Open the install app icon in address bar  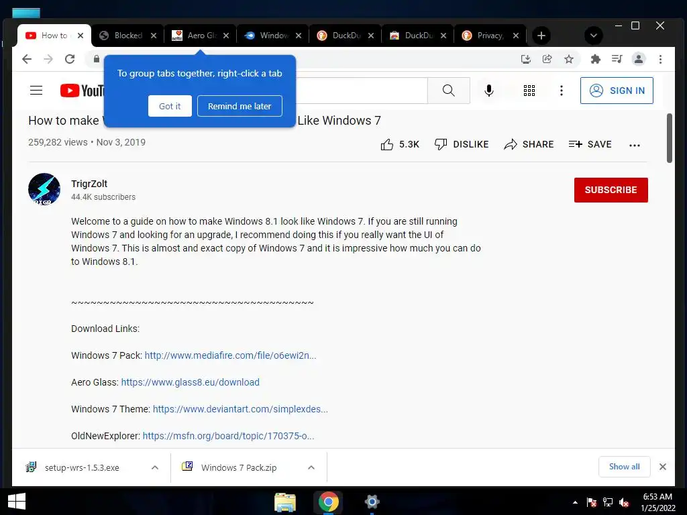[x=526, y=59]
